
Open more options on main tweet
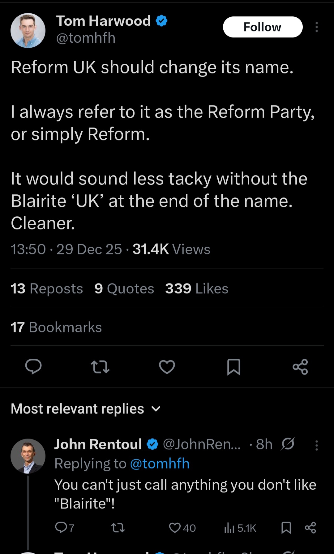(316, 27)
